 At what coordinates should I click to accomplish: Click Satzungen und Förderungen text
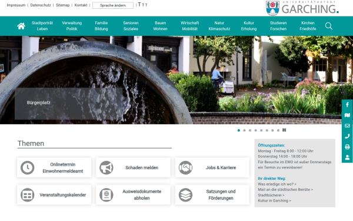coord(221,195)
